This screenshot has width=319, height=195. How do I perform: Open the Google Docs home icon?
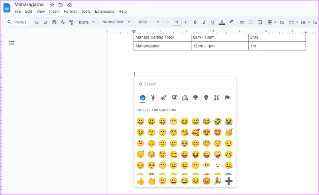click(7, 8)
